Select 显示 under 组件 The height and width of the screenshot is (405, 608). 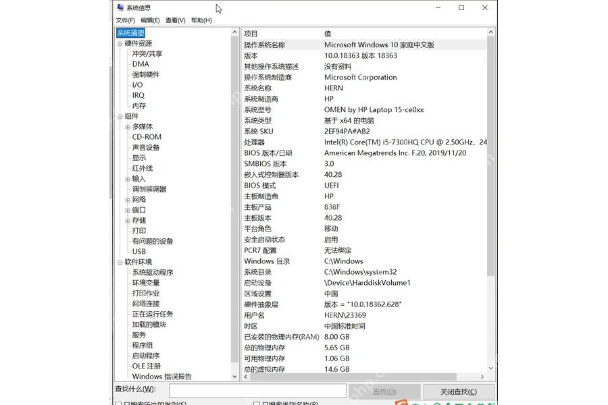click(138, 158)
